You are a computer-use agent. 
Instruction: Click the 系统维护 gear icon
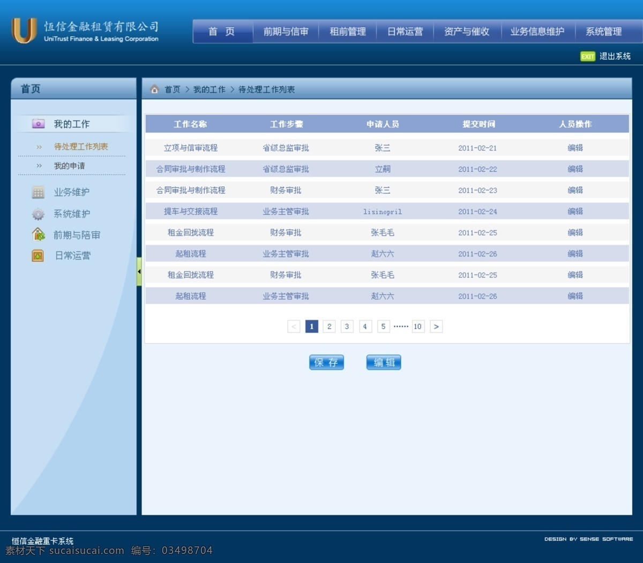38,214
